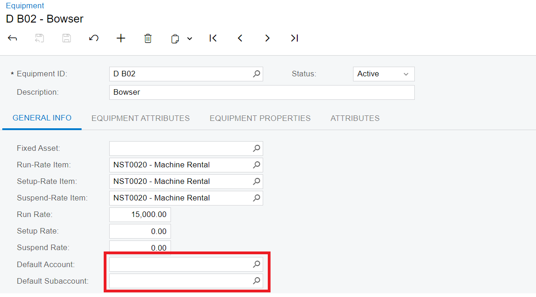Viewport: 536px width, 297px height.
Task: Go to previous record arrow
Action: coord(240,38)
